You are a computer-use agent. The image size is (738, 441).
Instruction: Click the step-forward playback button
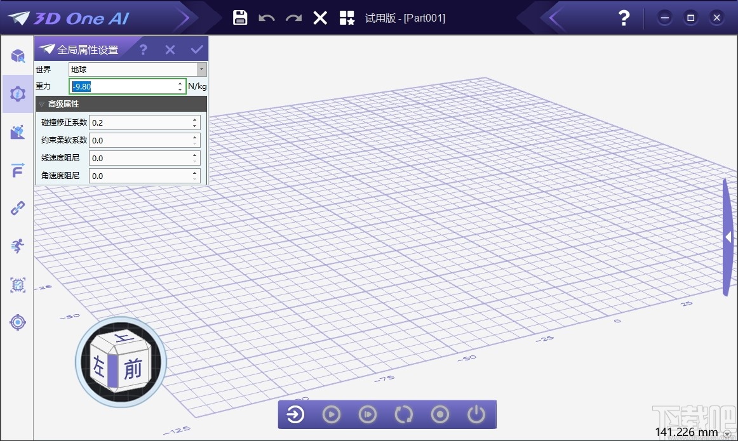click(x=368, y=415)
